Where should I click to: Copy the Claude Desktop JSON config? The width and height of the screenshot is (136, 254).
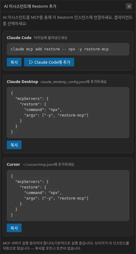coord(14,145)
